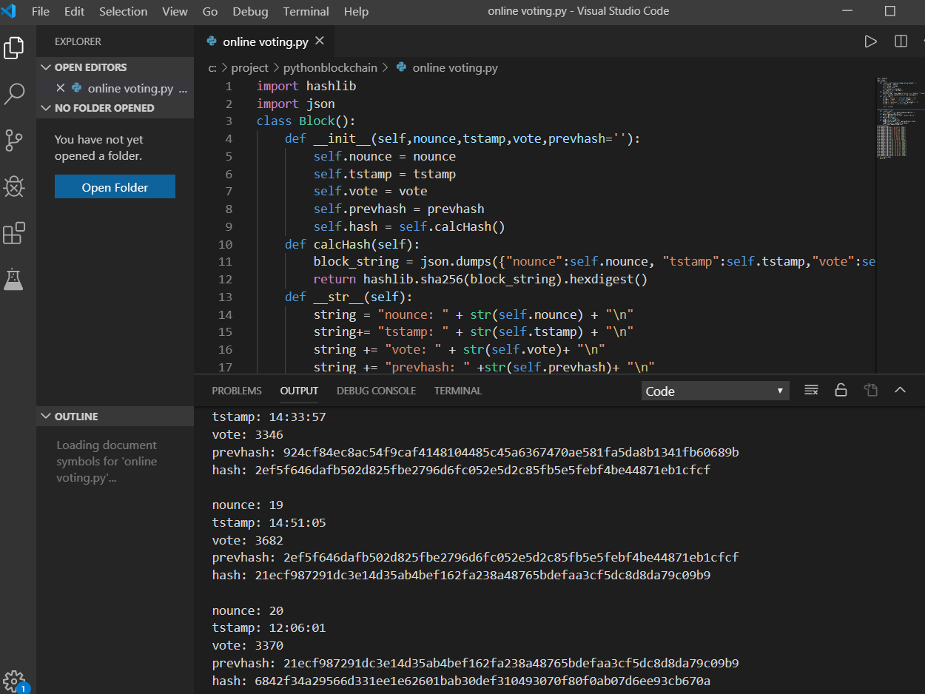Screen dimensions: 925x694
Task: Click 'nounce: 20' in the output
Action: click(247, 610)
